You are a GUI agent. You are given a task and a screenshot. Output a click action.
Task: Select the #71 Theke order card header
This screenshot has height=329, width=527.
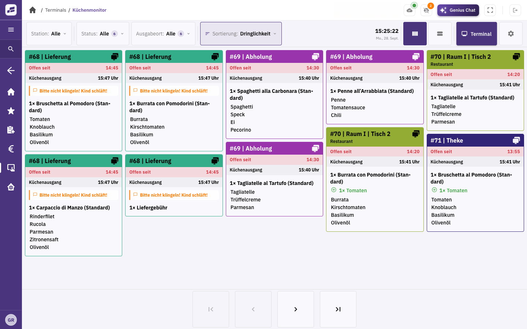pyautogui.click(x=475, y=140)
